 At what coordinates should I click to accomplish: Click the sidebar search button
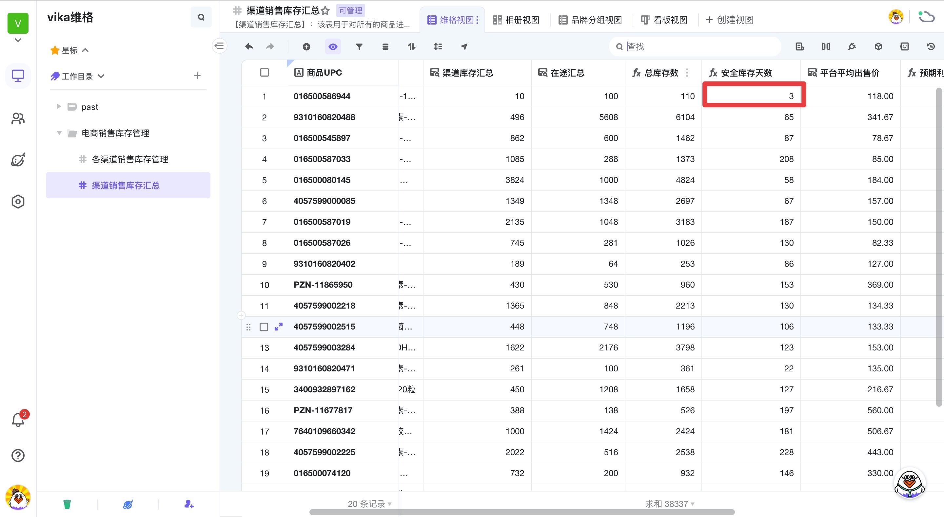[201, 17]
